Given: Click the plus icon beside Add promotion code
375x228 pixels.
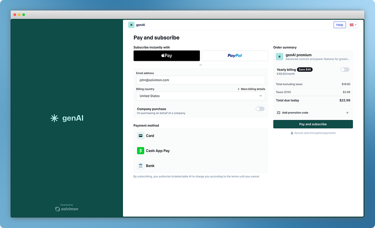Looking at the screenshot, I should (347, 113).
